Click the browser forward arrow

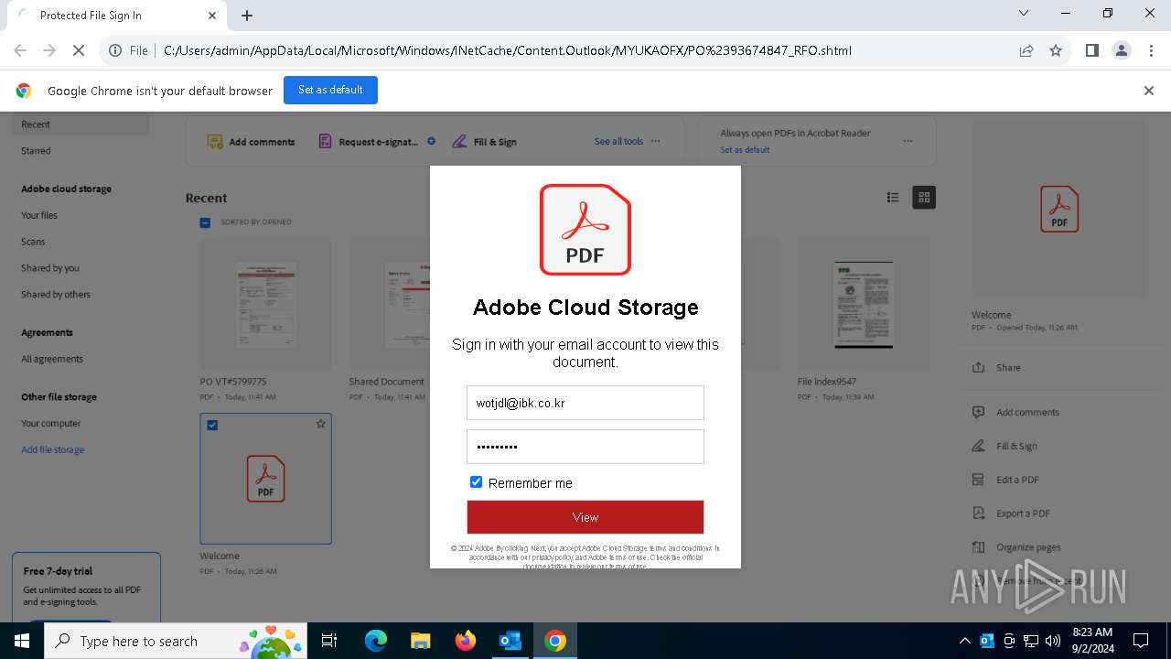click(x=49, y=50)
